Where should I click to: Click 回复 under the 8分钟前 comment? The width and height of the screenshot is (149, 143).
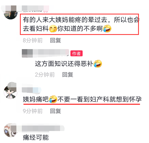[x=55, y=40]
